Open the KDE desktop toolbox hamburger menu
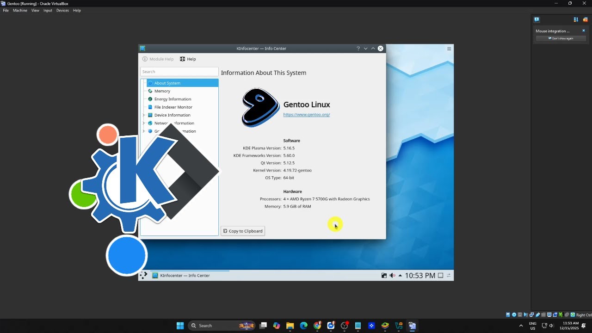The height and width of the screenshot is (333, 592). coord(449,49)
